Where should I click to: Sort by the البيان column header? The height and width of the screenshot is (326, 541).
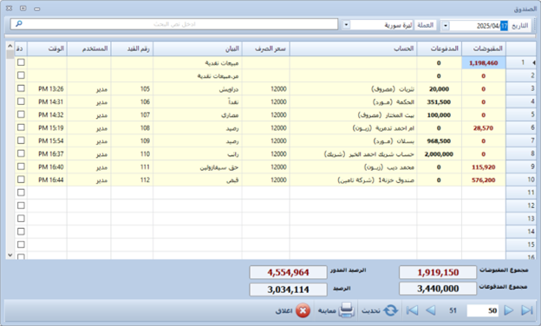click(198, 49)
